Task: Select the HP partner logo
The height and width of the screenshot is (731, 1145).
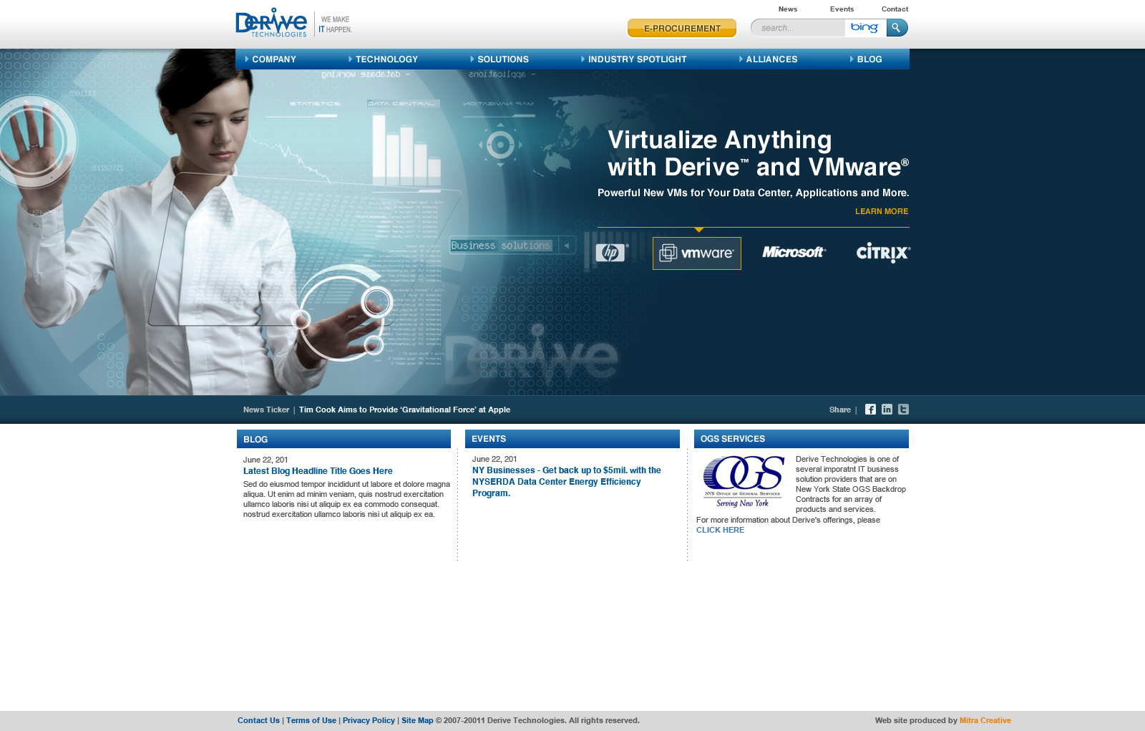Action: (x=611, y=253)
